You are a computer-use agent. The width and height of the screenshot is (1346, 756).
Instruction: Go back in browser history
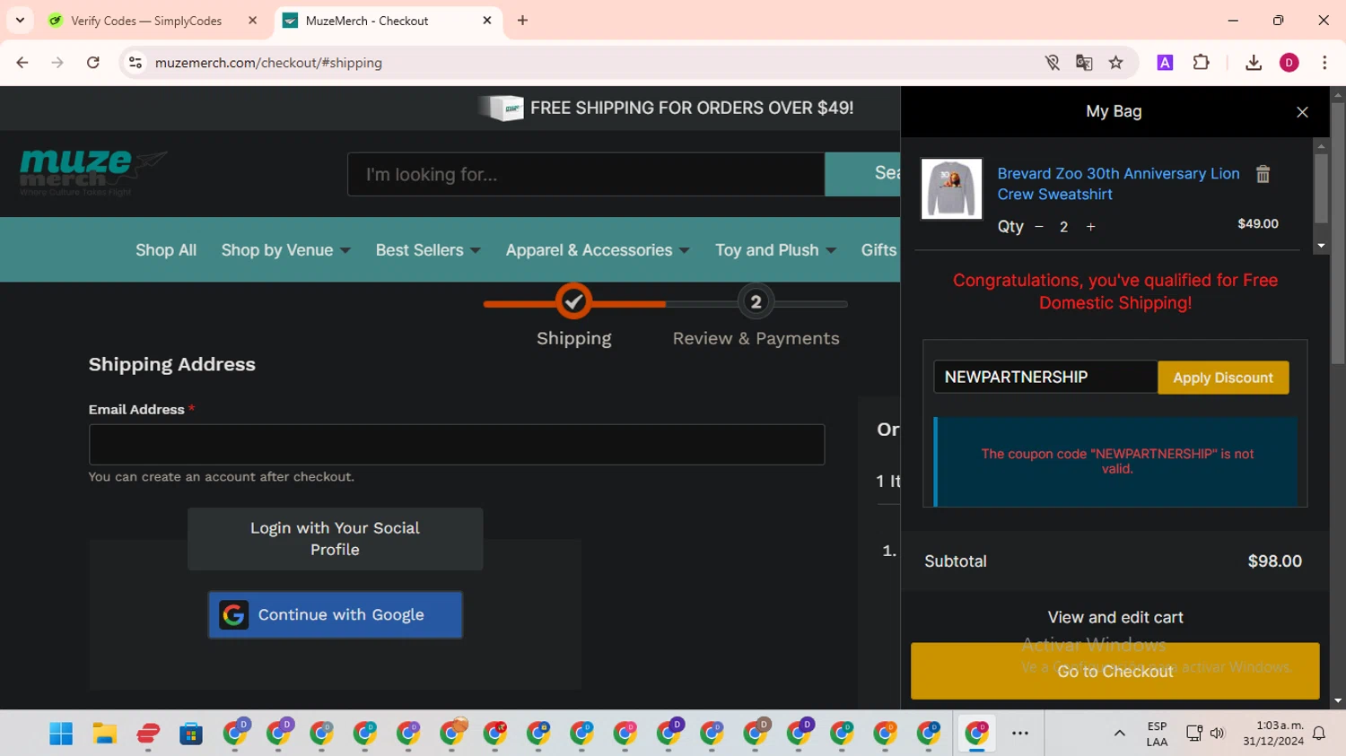point(22,63)
